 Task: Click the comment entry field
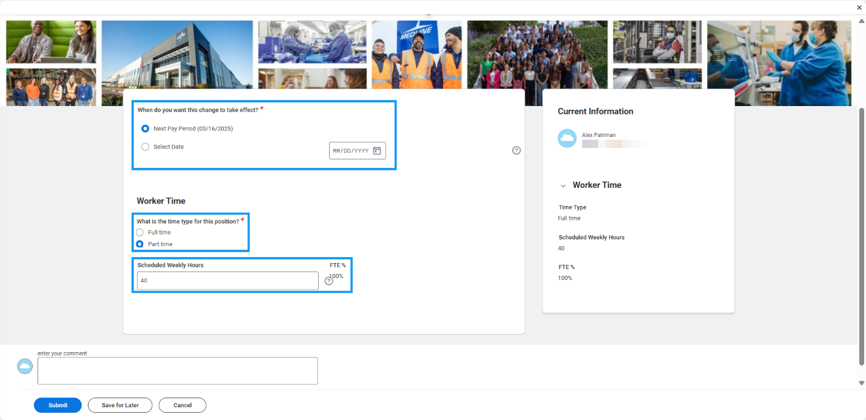pyautogui.click(x=177, y=370)
